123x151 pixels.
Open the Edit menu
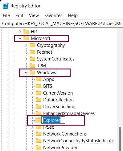[19, 16]
